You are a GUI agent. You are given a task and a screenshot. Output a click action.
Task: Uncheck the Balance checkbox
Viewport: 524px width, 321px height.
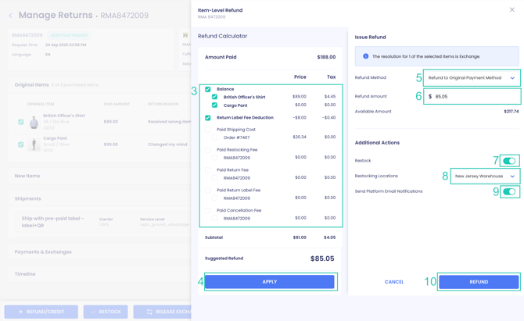[208, 89]
